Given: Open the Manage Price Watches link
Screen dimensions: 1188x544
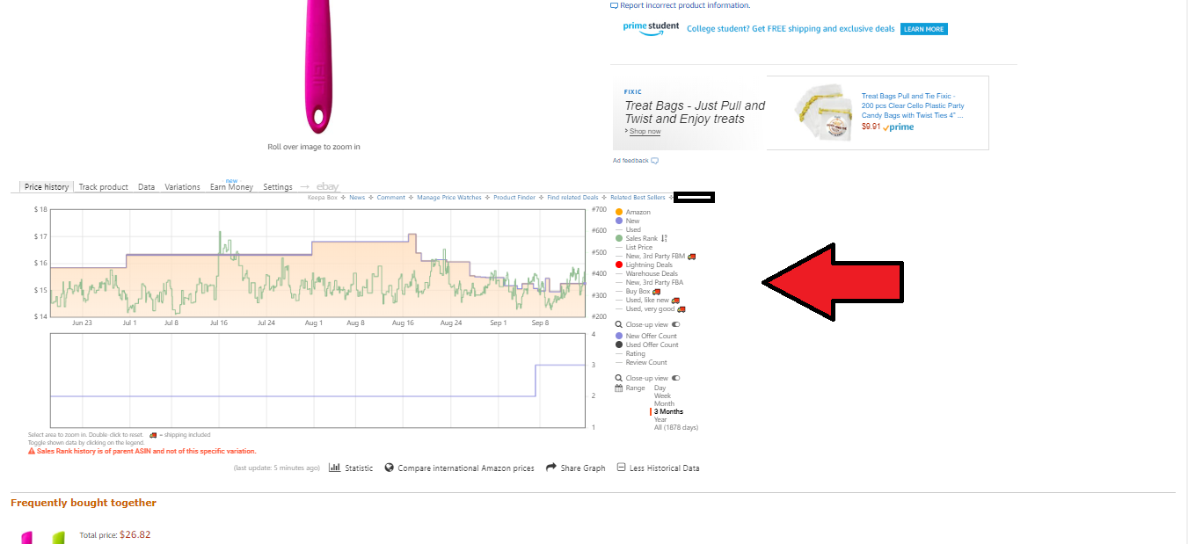Looking at the screenshot, I should pyautogui.click(x=449, y=198).
